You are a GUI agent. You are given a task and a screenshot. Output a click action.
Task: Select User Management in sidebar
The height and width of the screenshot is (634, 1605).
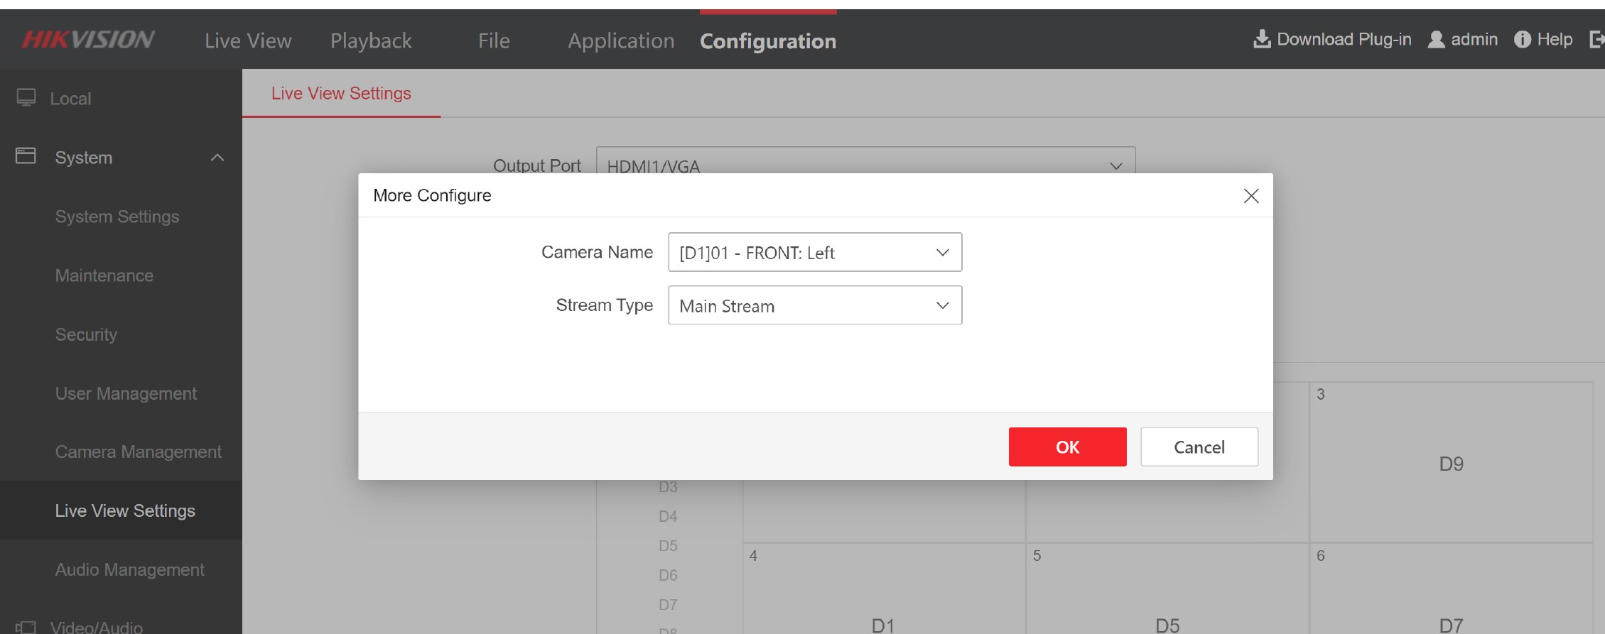[x=126, y=393]
